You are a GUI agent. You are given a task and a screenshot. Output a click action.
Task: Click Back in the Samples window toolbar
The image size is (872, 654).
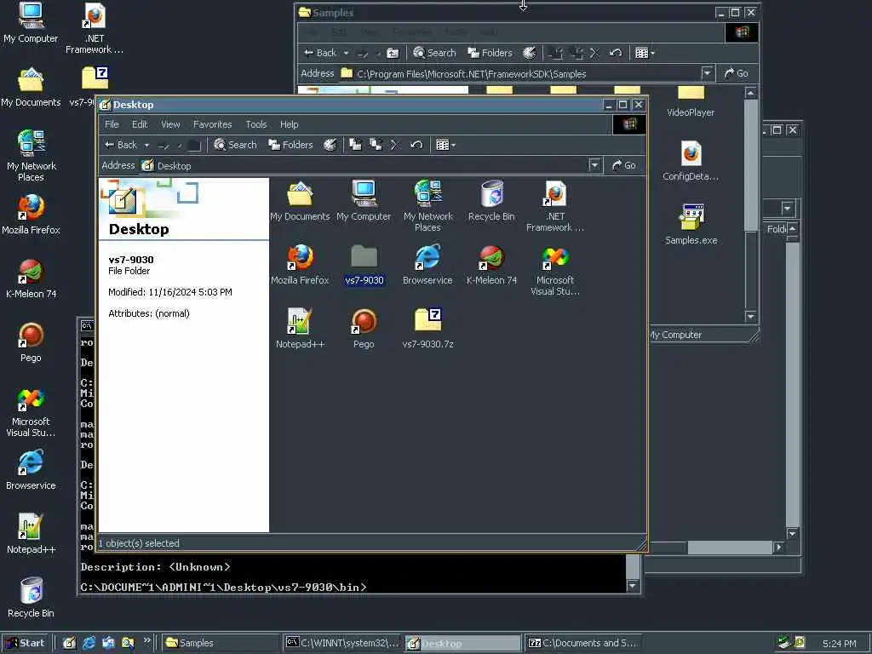click(320, 53)
